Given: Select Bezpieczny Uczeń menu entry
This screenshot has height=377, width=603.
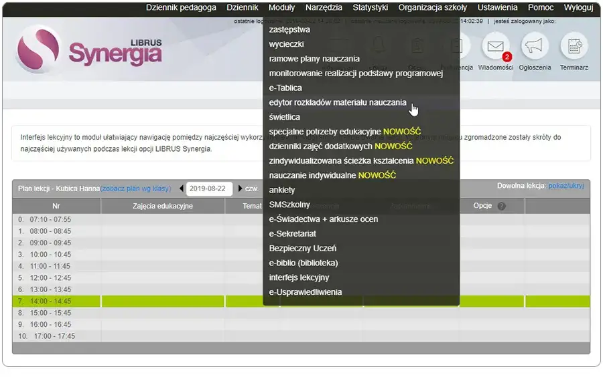Looking at the screenshot, I should [x=302, y=248].
